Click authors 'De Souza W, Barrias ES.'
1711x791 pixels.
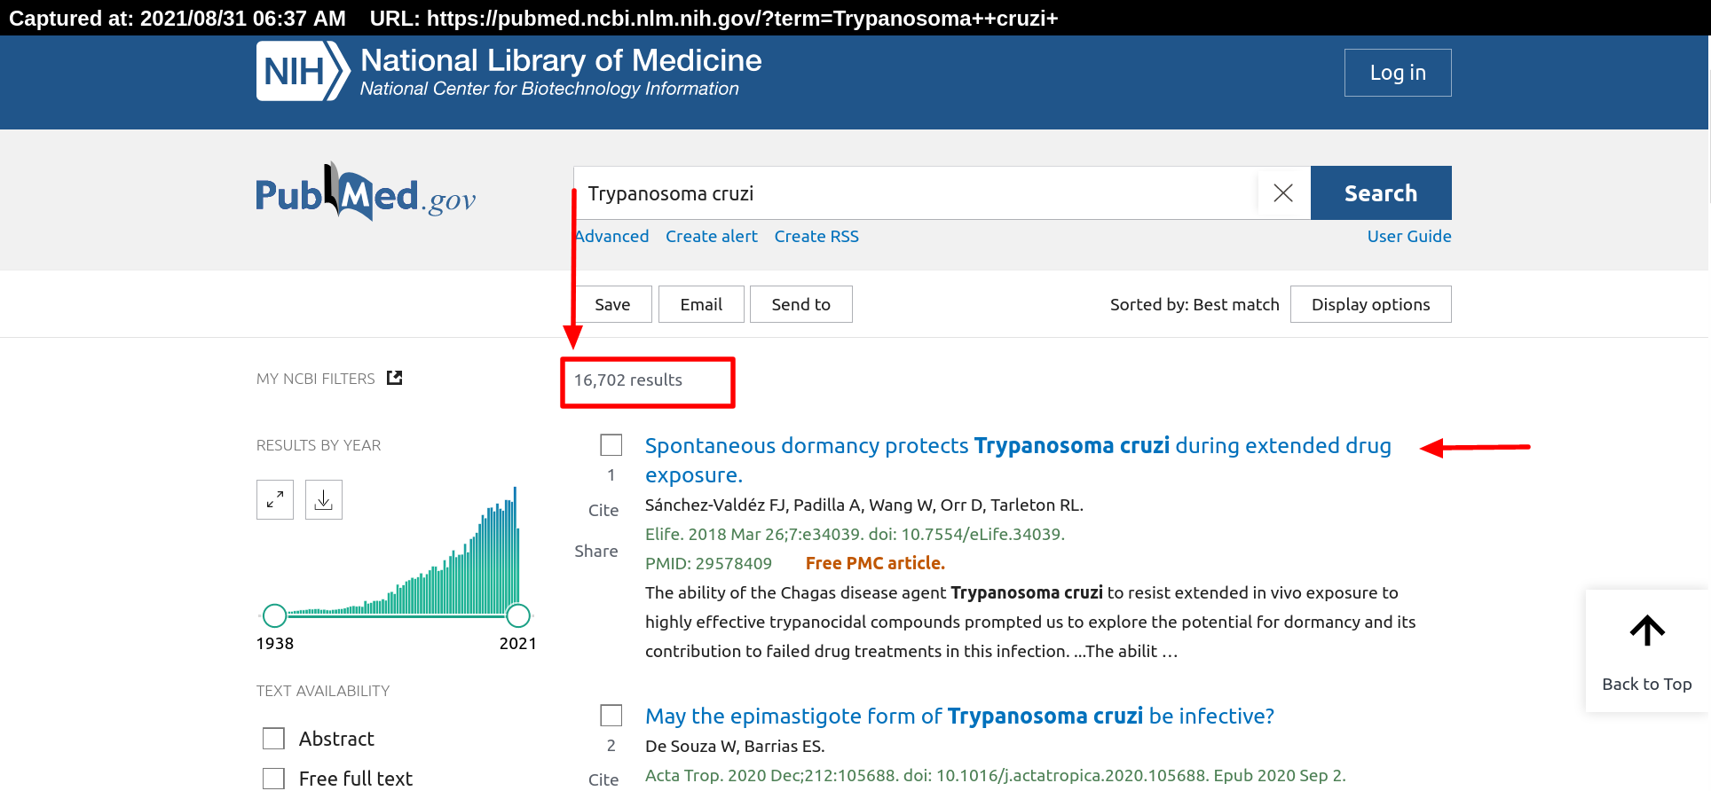(x=735, y=746)
